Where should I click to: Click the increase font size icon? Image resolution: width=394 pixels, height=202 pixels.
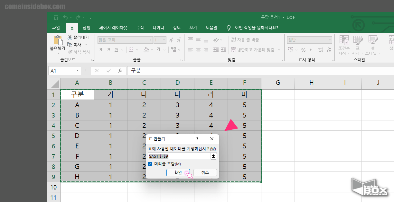[x=171, y=40]
